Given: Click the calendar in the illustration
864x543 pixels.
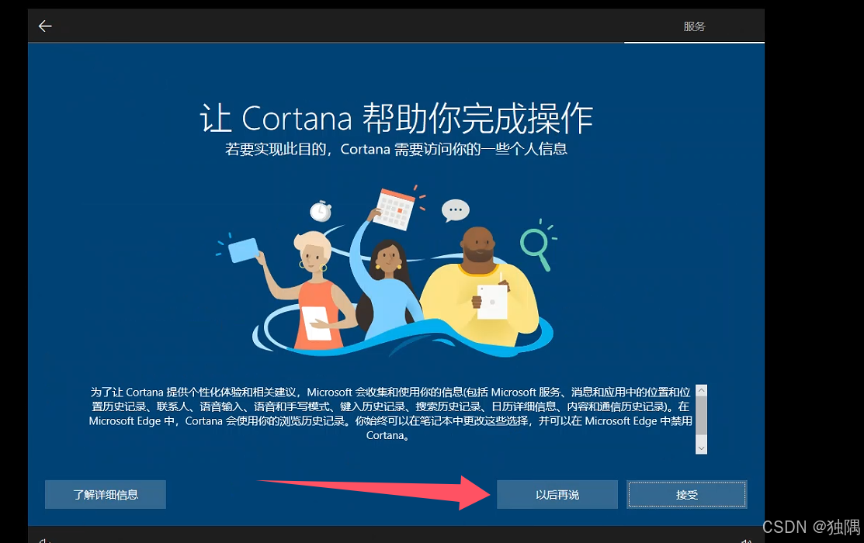Looking at the screenshot, I should tap(394, 209).
